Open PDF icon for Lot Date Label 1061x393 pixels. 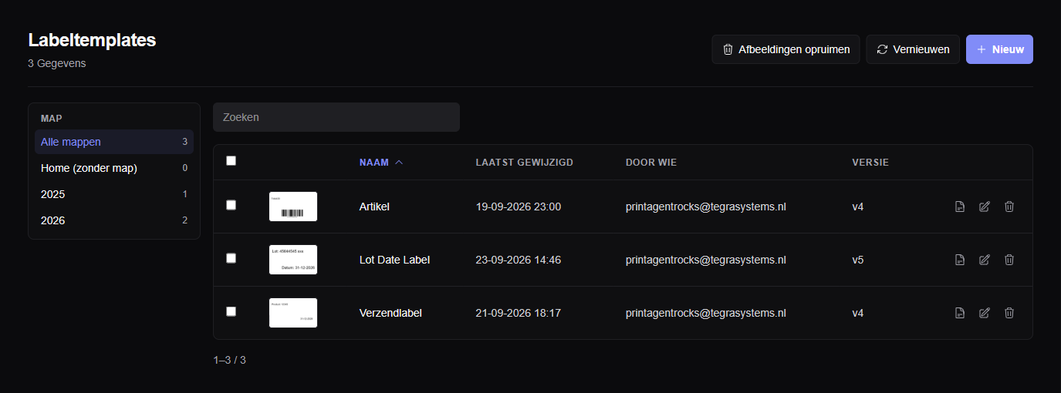[960, 260]
